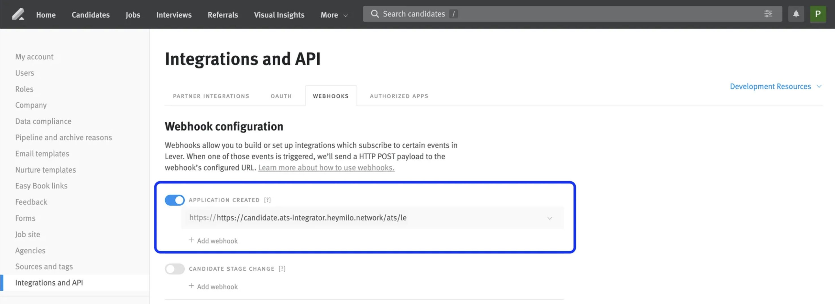
Task: Click the slash shortcut hint in search
Action: pyautogui.click(x=453, y=14)
